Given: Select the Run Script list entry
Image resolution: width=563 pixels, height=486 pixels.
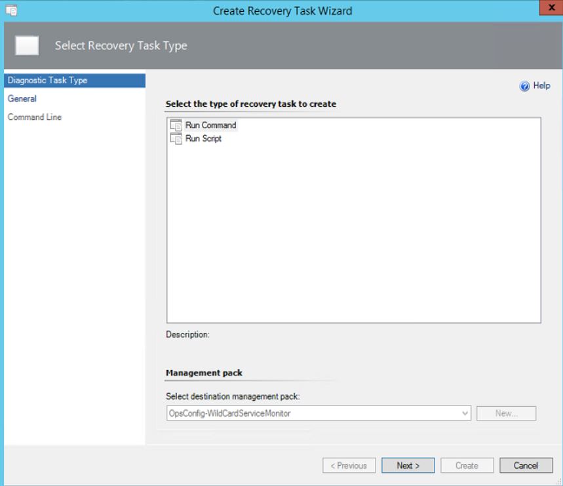Looking at the screenshot, I should pyautogui.click(x=203, y=139).
